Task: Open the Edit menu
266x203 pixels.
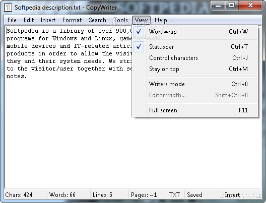Action: tap(29, 20)
